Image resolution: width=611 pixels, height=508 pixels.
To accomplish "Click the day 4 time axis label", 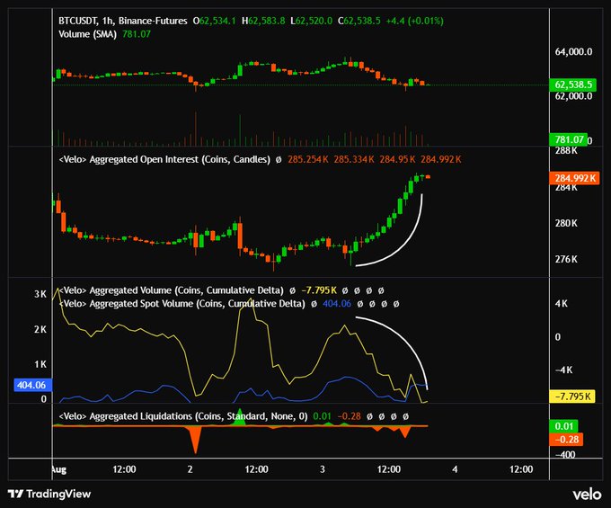I will pyautogui.click(x=455, y=469).
